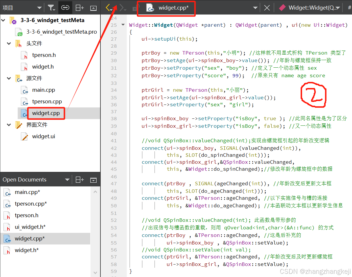Open the 项目 view selector dropdown

click(39, 8)
